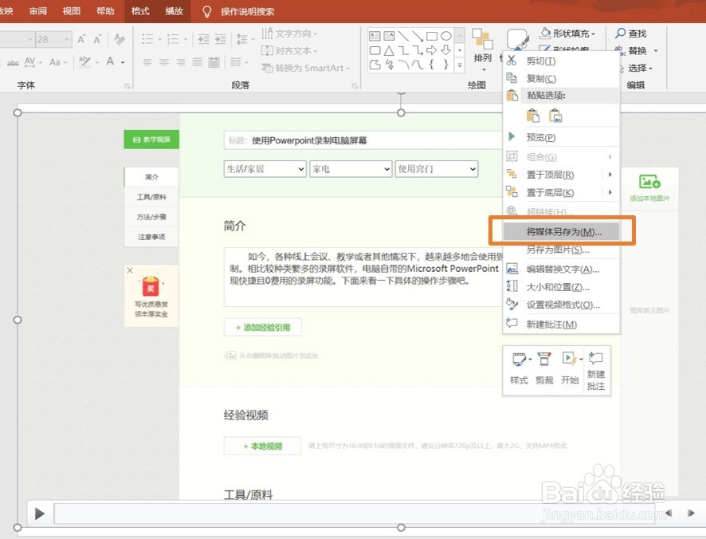706x539 pixels.
Task: Open the 对齐文本 dropdown
Action: (289, 50)
